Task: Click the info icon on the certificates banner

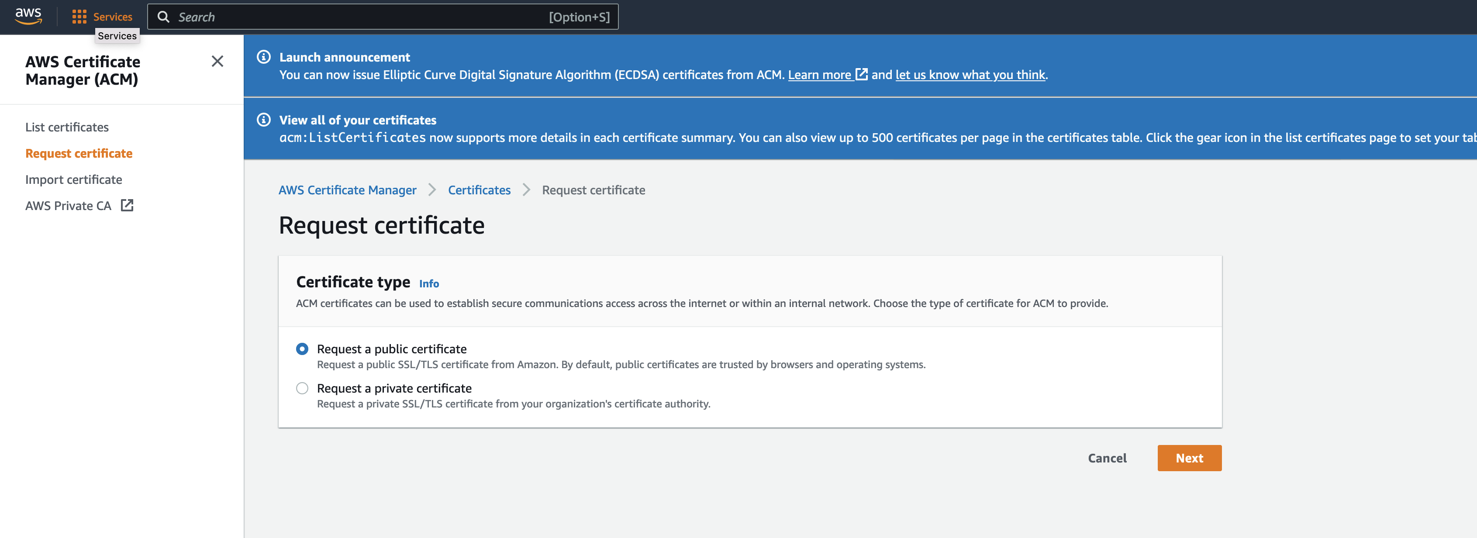Action: (x=263, y=120)
